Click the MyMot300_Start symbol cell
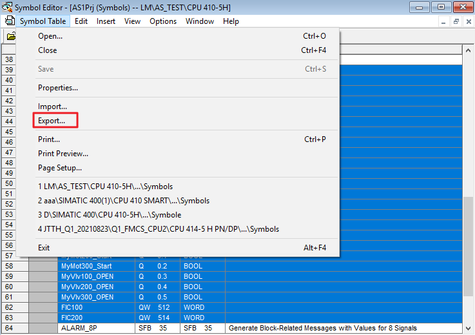The height and width of the screenshot is (335, 475). [x=96, y=266]
